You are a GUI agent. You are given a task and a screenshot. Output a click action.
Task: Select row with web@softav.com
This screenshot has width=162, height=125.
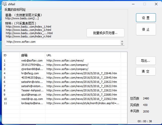click(x=32, y=60)
